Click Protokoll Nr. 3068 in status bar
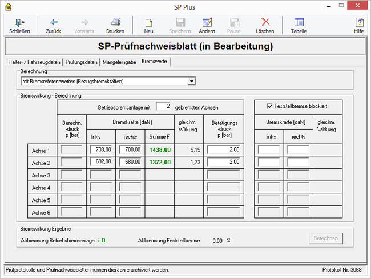The image size is (371, 279). (342, 270)
